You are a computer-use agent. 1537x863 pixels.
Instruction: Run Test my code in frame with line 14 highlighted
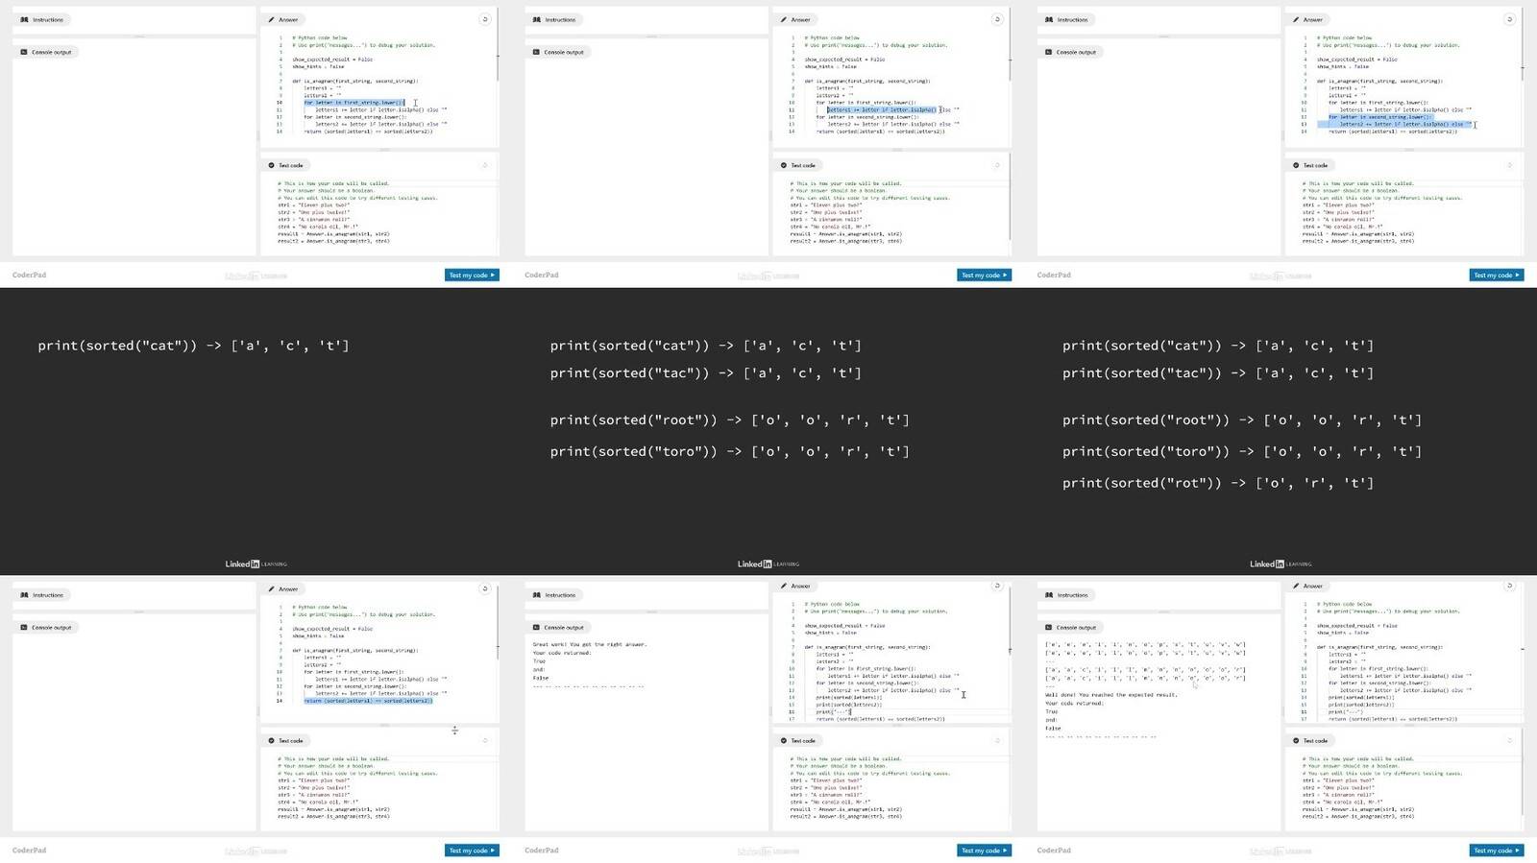click(x=472, y=851)
